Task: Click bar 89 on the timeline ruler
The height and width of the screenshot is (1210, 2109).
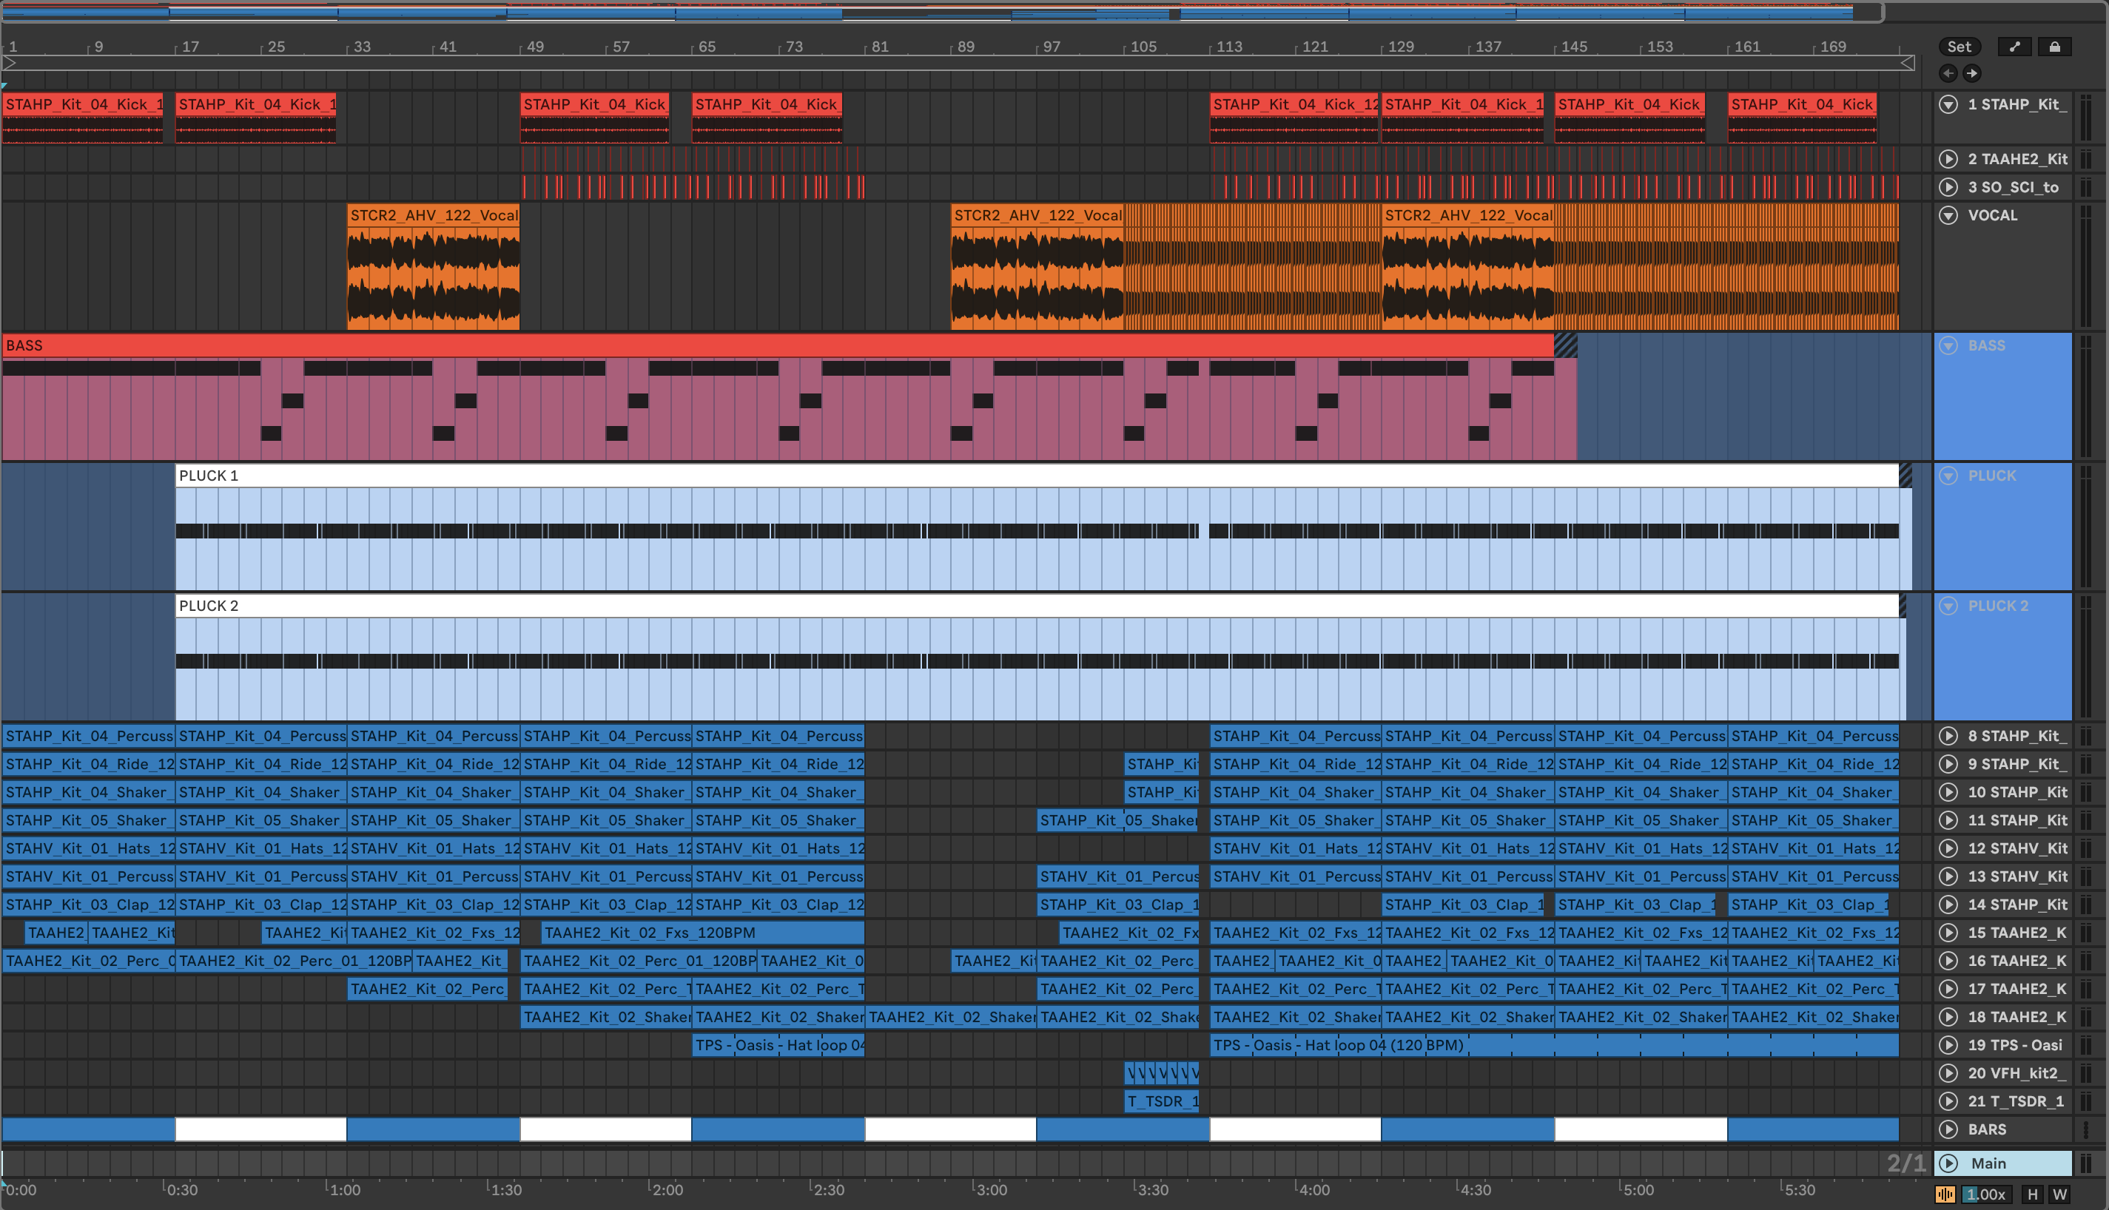Action: click(x=965, y=47)
